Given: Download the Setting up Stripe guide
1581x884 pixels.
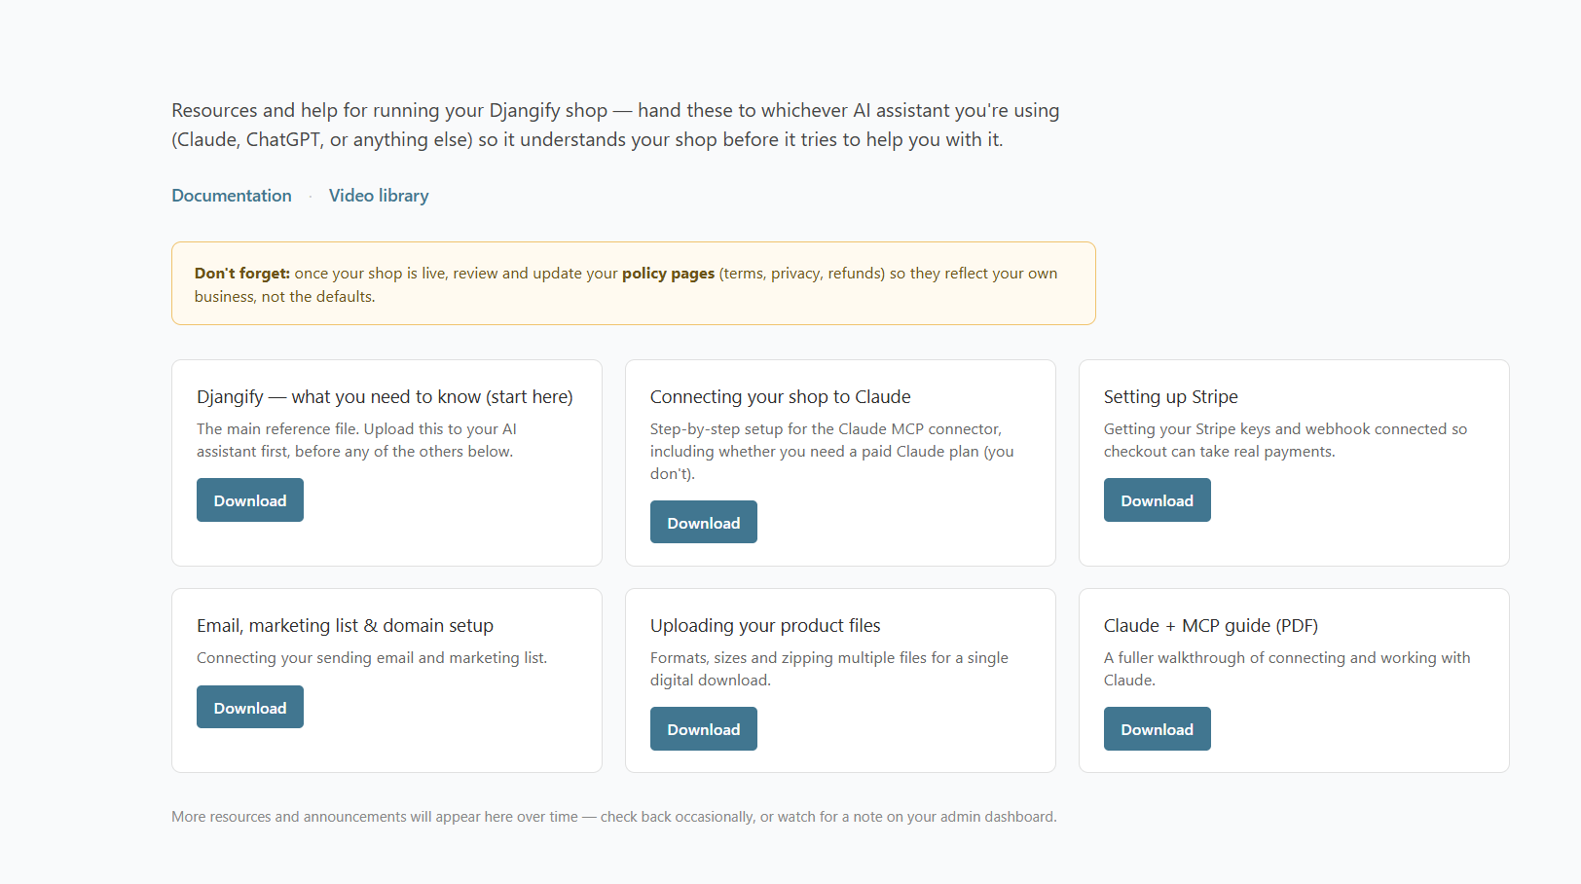Looking at the screenshot, I should coord(1158,500).
